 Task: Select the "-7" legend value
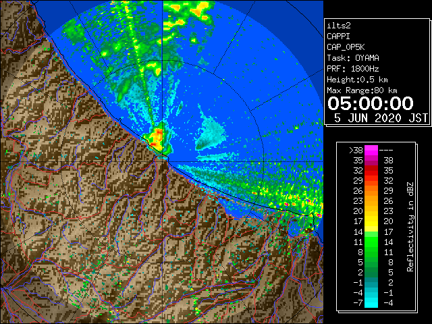pyautogui.click(x=358, y=302)
